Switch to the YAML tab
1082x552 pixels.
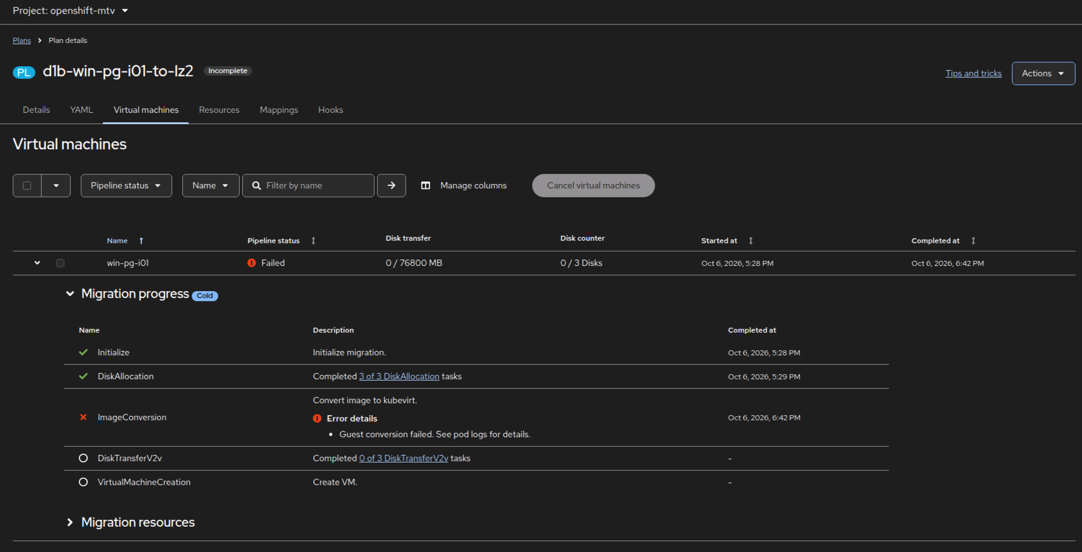81,110
